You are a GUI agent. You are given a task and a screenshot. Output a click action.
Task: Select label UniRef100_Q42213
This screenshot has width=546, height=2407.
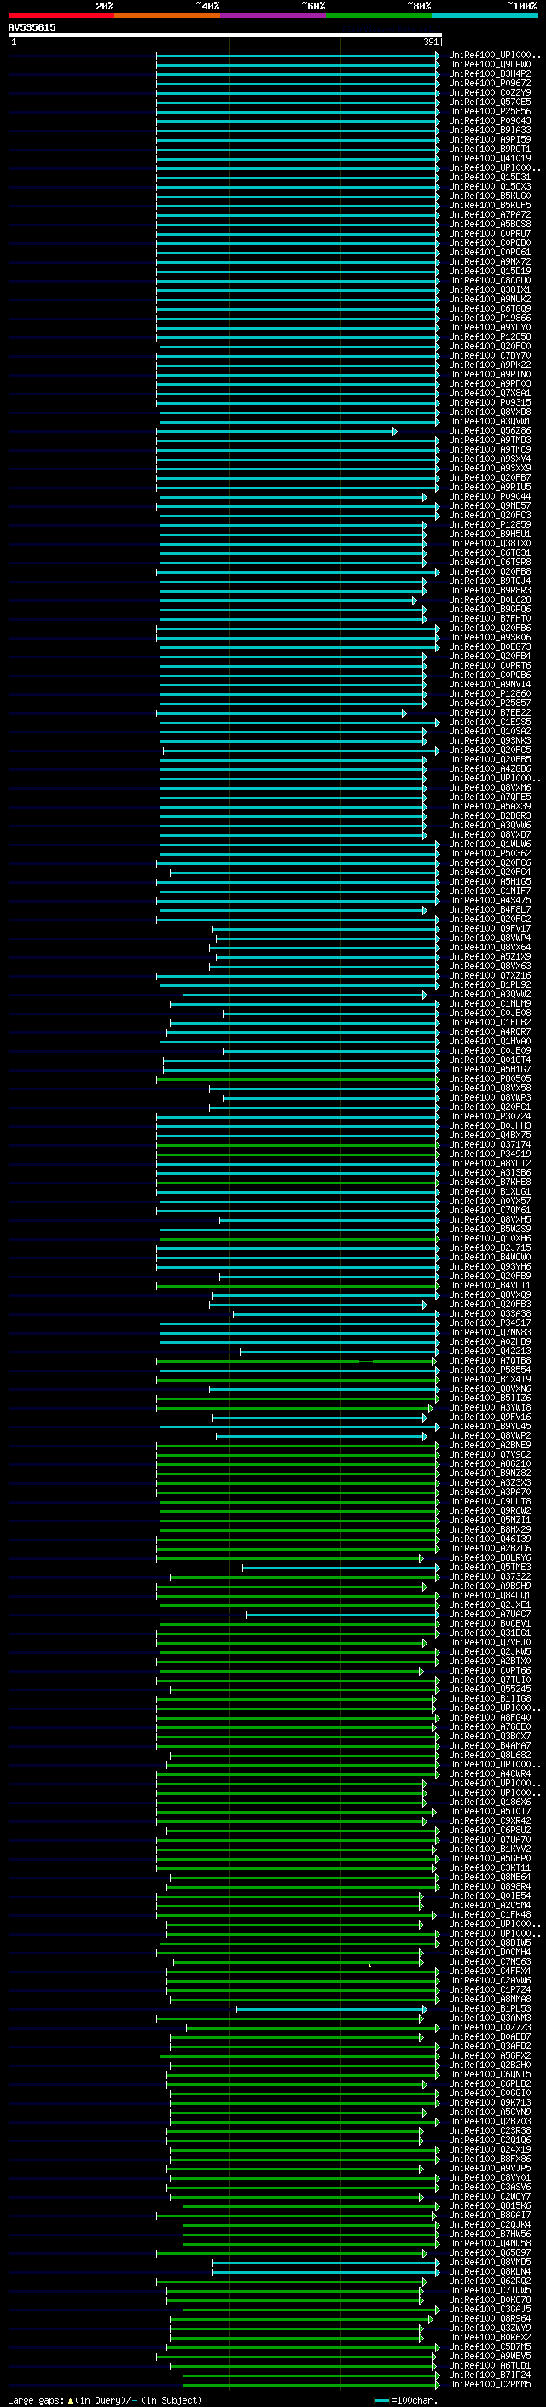pos(490,1351)
